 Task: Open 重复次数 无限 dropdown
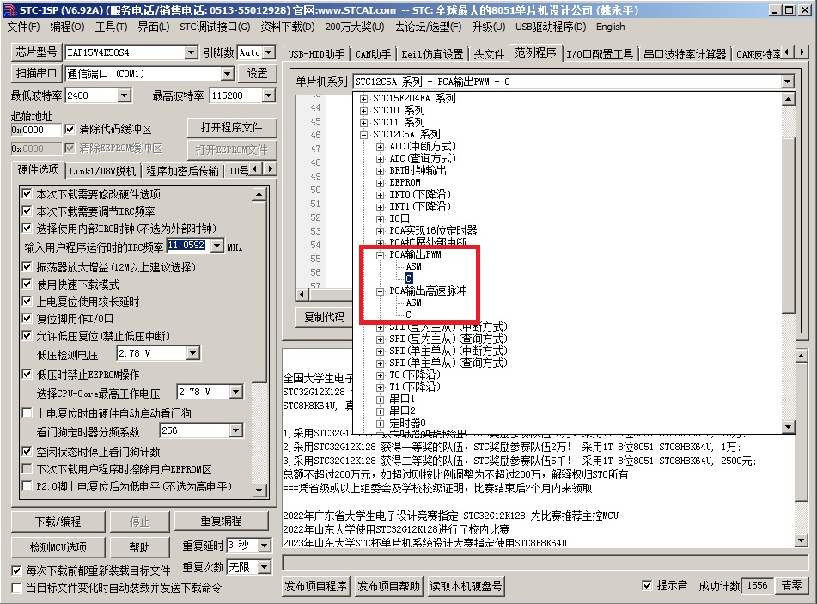265,567
